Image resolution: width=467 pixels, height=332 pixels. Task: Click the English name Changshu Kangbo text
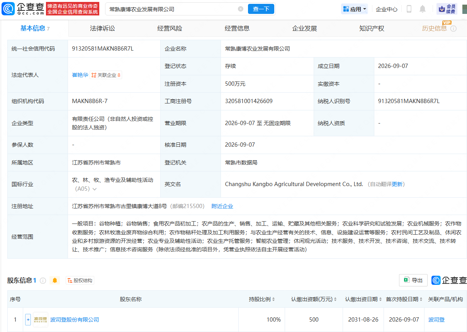[294, 184]
